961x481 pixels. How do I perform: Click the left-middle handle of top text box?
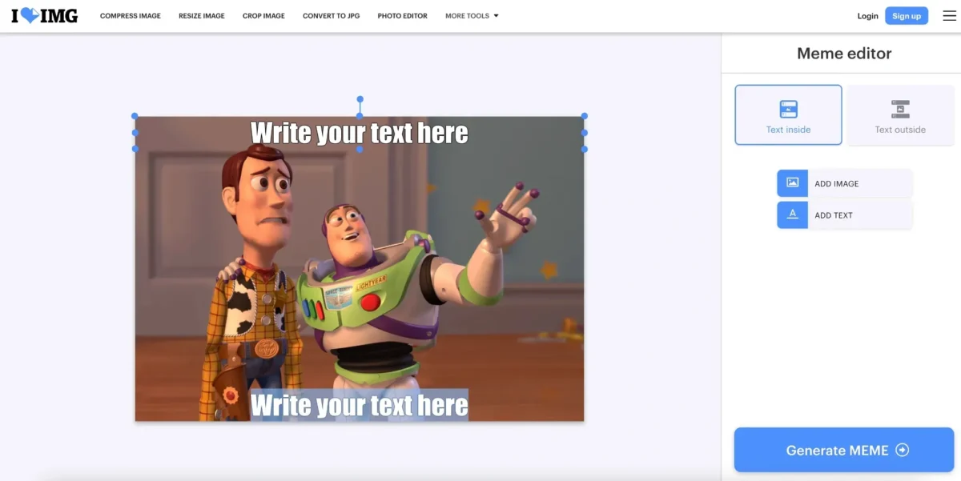point(135,133)
